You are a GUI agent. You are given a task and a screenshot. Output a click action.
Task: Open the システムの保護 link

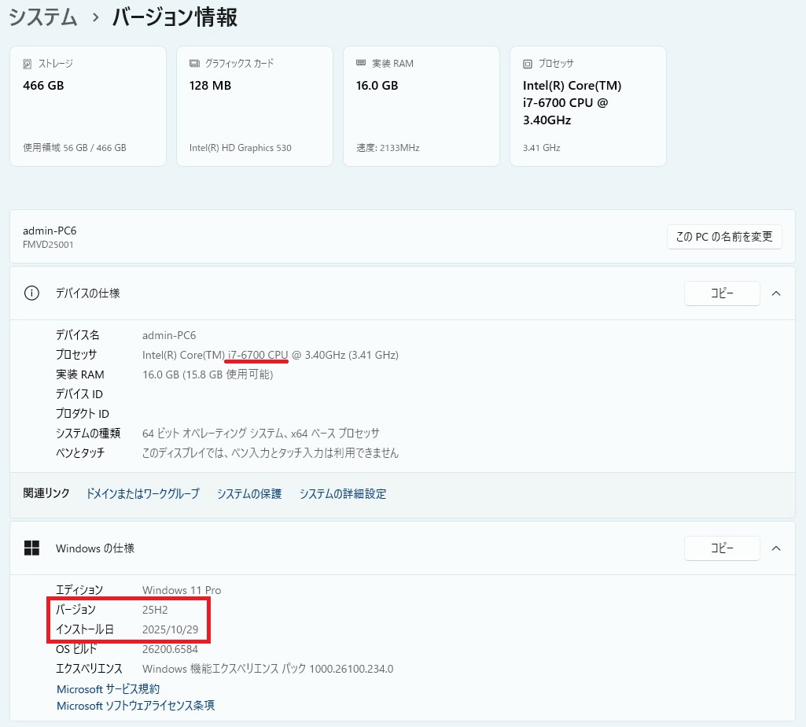click(249, 494)
